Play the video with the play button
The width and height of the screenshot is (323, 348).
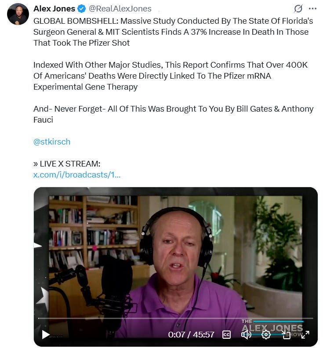pyautogui.click(x=46, y=334)
